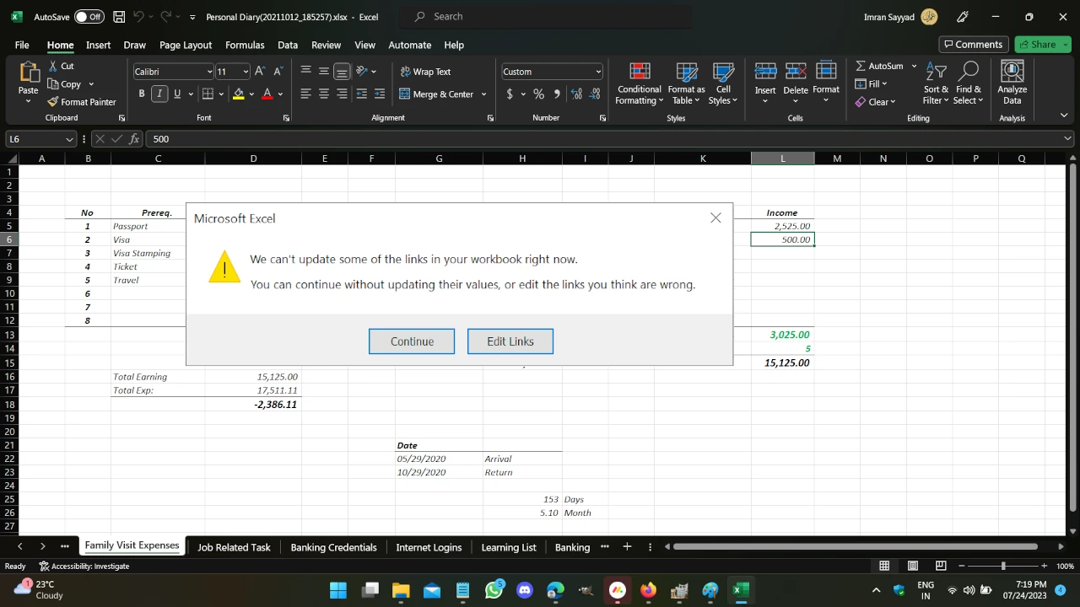Toggle Middle Align button
1080x607 pixels.
324,72
